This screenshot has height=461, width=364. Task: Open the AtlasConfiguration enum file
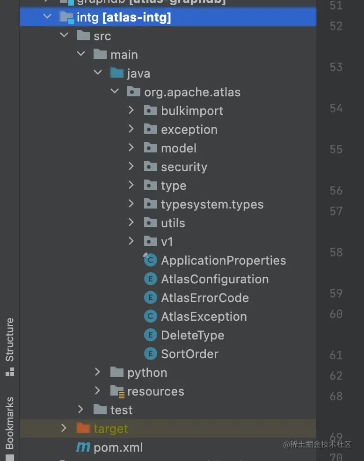pos(215,279)
